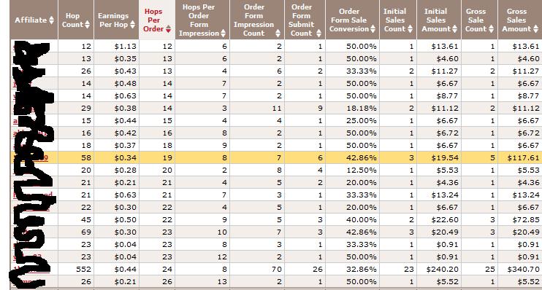Click Gross Sales Amount sort arrows

pyautogui.click(x=535, y=29)
